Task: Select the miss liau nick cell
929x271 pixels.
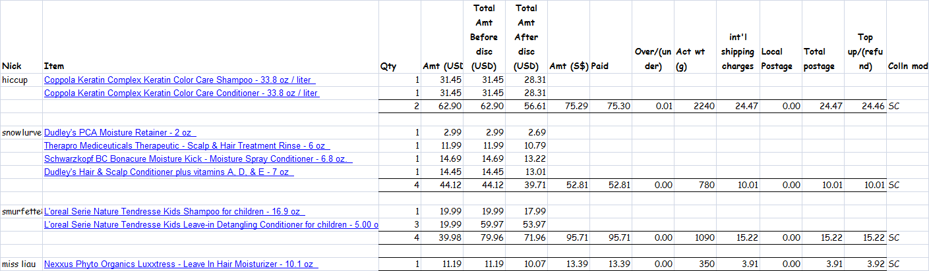Action: [x=21, y=264]
